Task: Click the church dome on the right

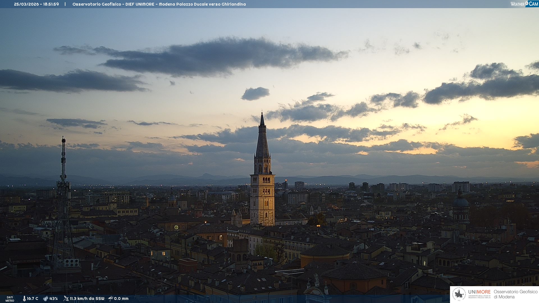Action: coord(460,202)
